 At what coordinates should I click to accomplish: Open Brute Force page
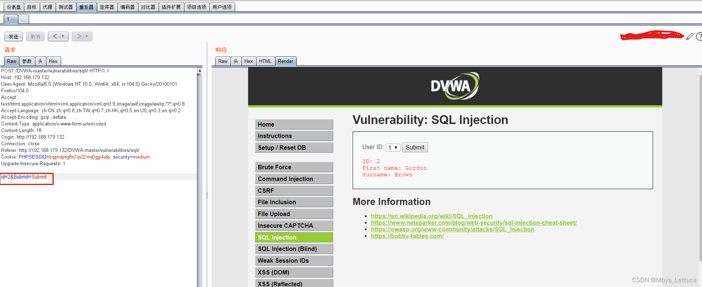tap(294, 167)
